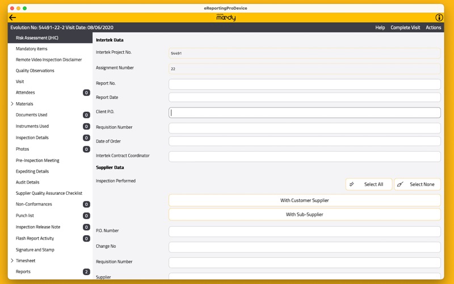Expand the Timesheet section chevron
The height and width of the screenshot is (284, 454).
click(x=12, y=261)
